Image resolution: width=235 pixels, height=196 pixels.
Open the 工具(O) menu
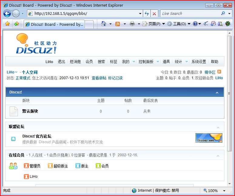(x=179, y=24)
